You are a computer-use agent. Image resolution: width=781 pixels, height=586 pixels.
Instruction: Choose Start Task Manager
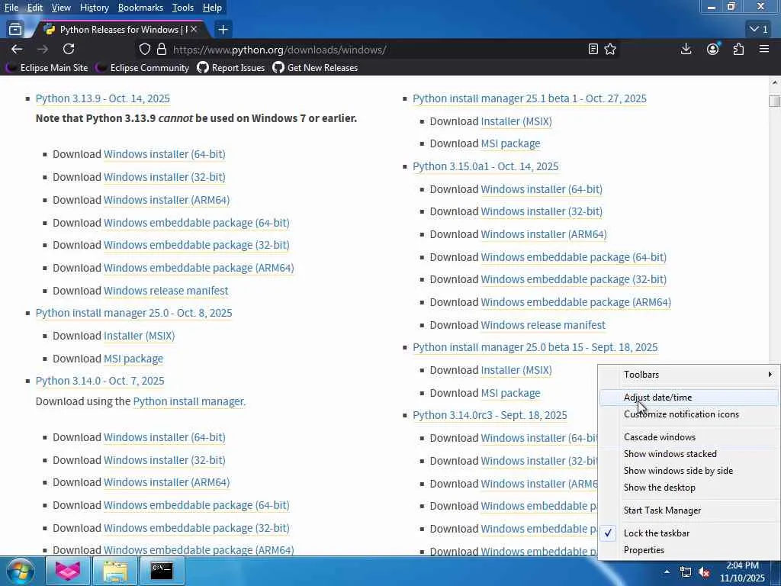tap(689, 510)
